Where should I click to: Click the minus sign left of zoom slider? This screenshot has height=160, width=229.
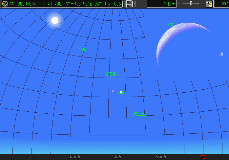(179, 4)
